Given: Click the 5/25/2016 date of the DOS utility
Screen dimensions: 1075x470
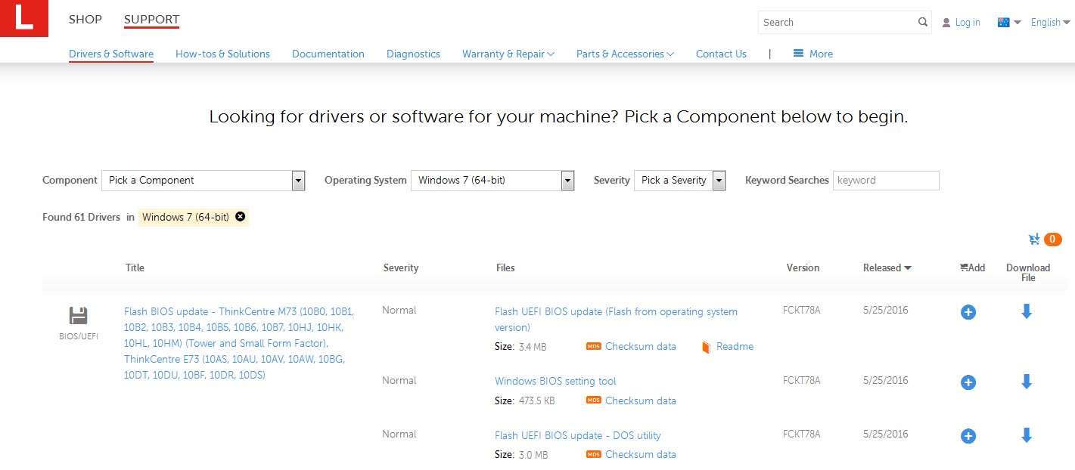Looking at the screenshot, I should [x=886, y=434].
